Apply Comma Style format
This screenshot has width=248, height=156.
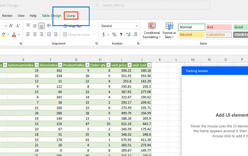click(121, 34)
